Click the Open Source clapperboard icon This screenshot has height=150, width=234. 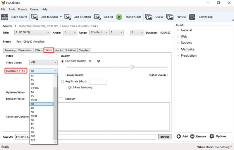[5, 17]
